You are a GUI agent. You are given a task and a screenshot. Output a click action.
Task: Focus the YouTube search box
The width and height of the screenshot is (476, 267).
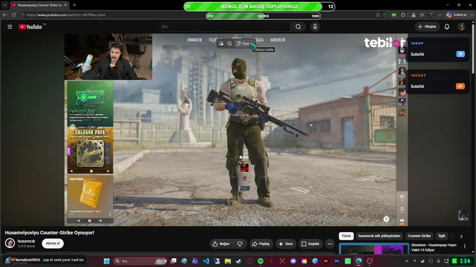[224, 27]
